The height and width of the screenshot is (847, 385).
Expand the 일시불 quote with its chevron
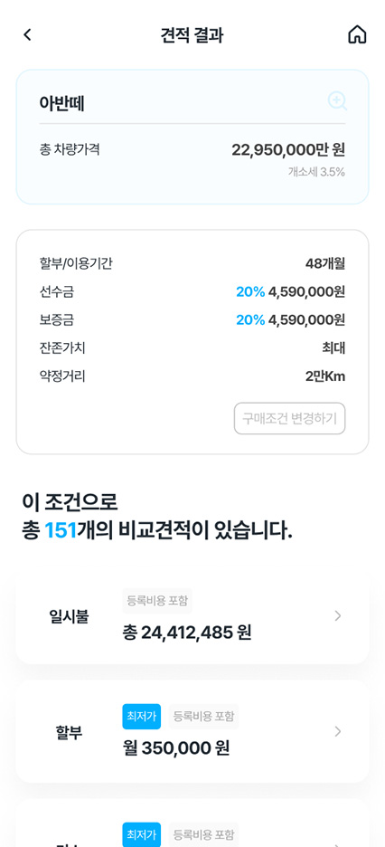[338, 616]
